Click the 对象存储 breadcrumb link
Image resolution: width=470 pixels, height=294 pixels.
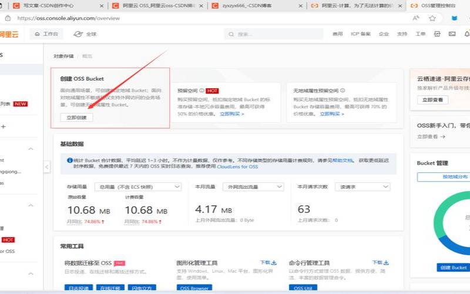(x=63, y=56)
